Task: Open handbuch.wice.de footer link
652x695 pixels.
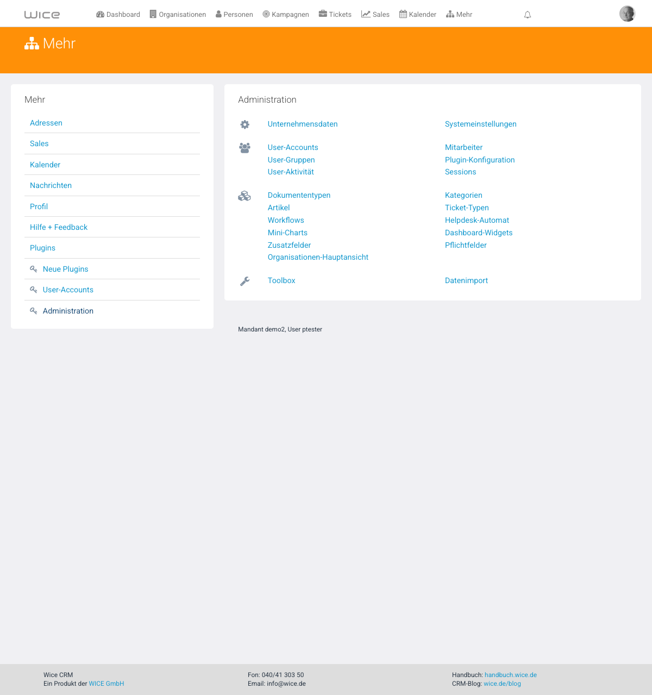Action: (x=511, y=675)
